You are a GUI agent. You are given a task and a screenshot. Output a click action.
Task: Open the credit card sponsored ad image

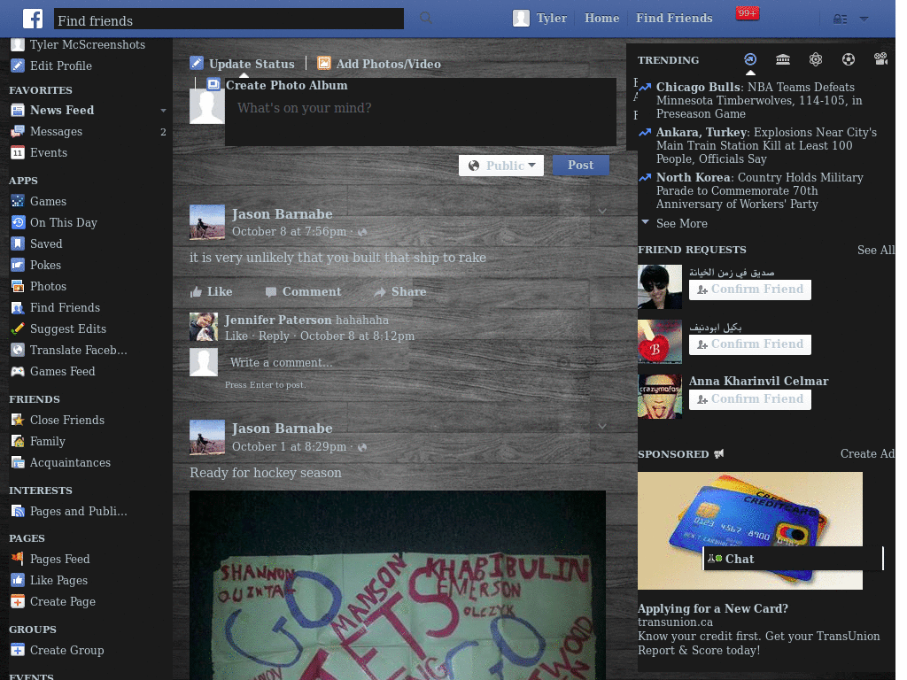[x=749, y=531]
